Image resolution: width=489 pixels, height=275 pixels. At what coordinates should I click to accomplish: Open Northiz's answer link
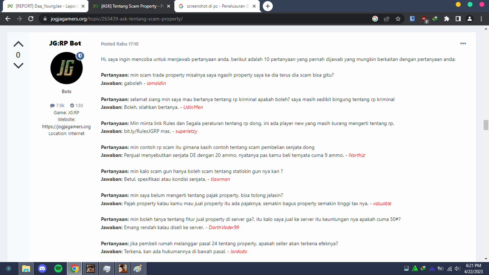(x=357, y=155)
